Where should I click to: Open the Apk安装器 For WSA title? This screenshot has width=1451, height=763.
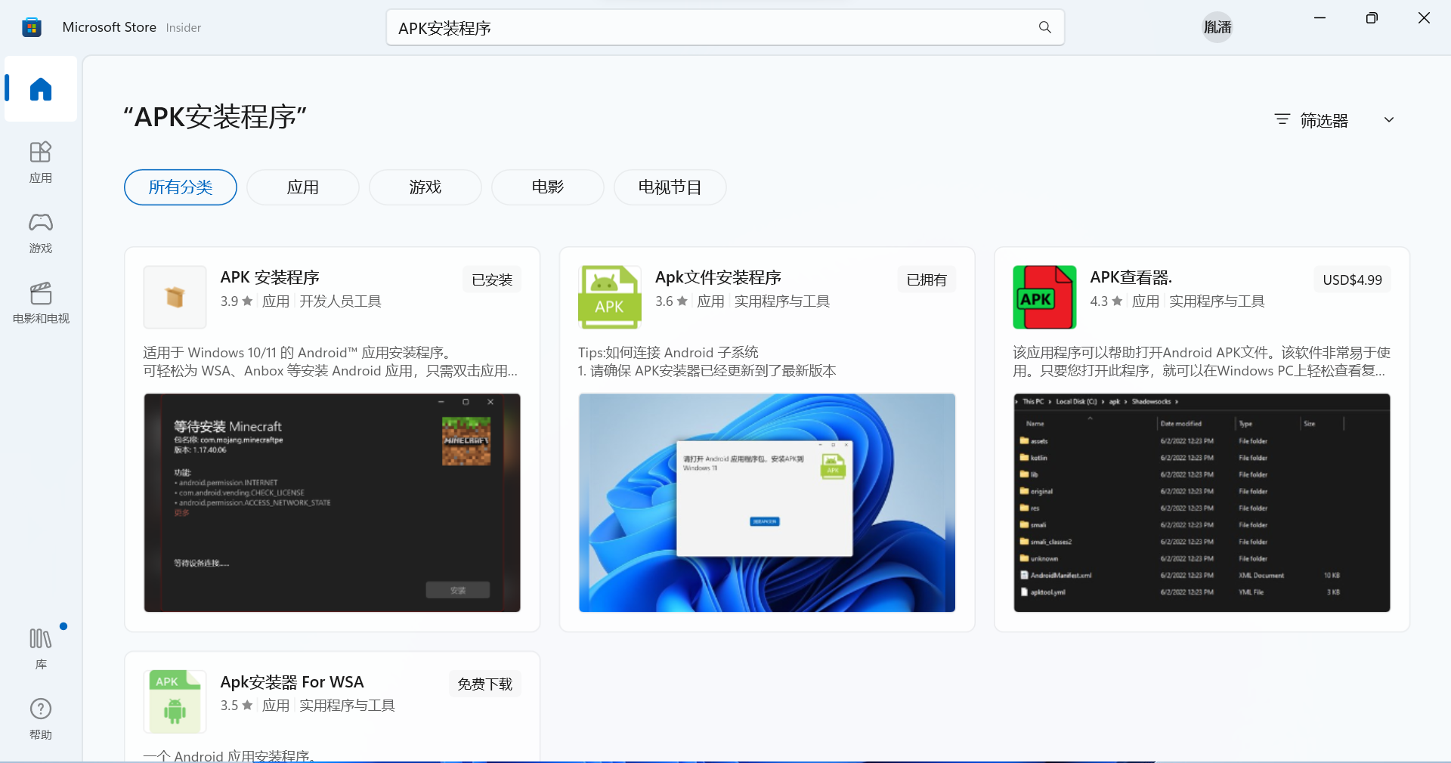coord(292,681)
